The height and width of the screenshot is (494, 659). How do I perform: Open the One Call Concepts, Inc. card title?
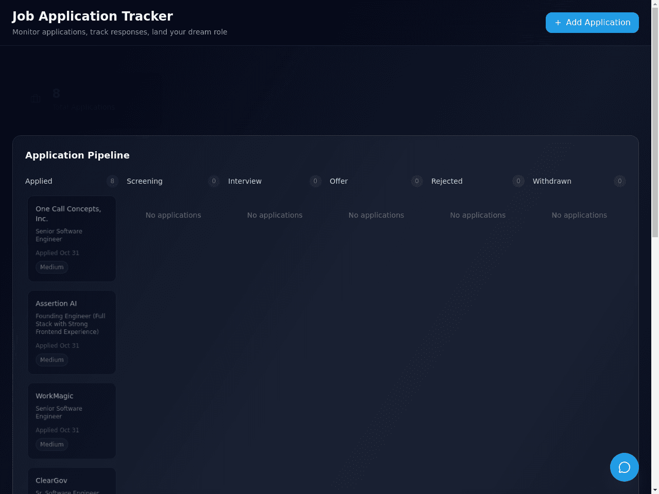click(68, 214)
